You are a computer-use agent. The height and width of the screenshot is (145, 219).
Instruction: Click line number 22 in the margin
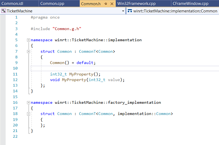(x=15, y=137)
